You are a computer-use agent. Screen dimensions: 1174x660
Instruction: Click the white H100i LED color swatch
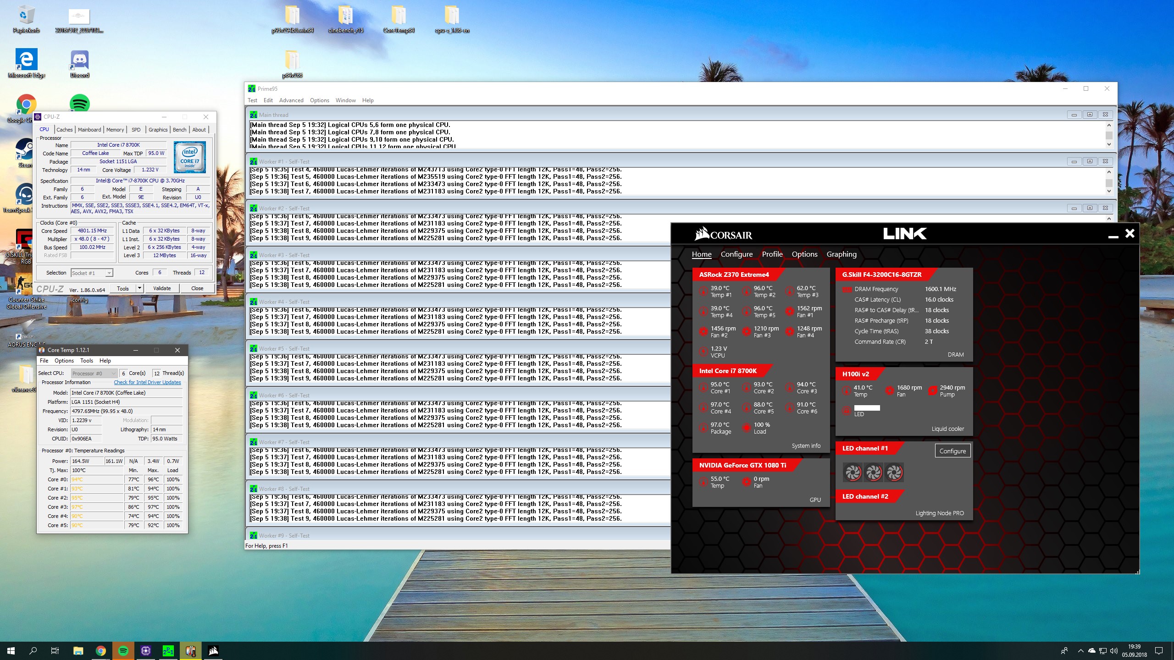click(867, 407)
